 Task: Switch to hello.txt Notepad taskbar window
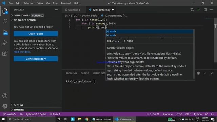coord(102,119)
